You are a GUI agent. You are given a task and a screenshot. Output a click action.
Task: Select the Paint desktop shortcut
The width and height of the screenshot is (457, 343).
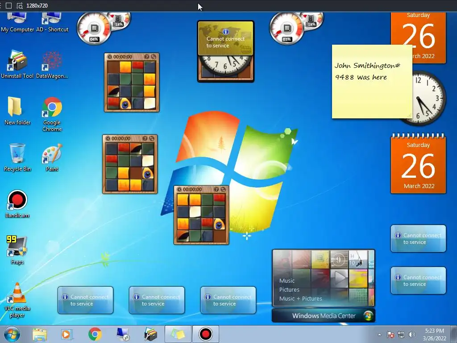(52, 157)
